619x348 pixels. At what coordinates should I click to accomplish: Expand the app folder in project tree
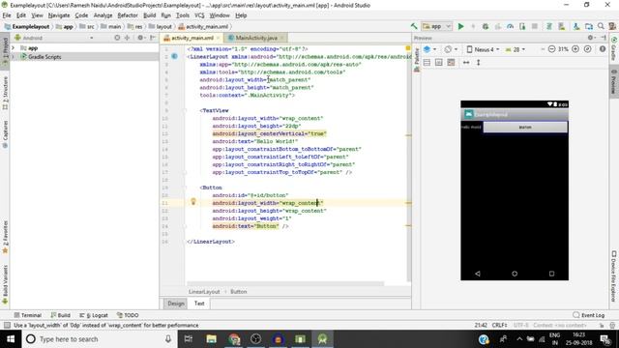click(13, 48)
